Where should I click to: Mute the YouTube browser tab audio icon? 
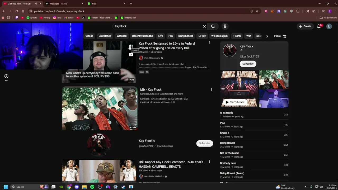pos(36,4)
